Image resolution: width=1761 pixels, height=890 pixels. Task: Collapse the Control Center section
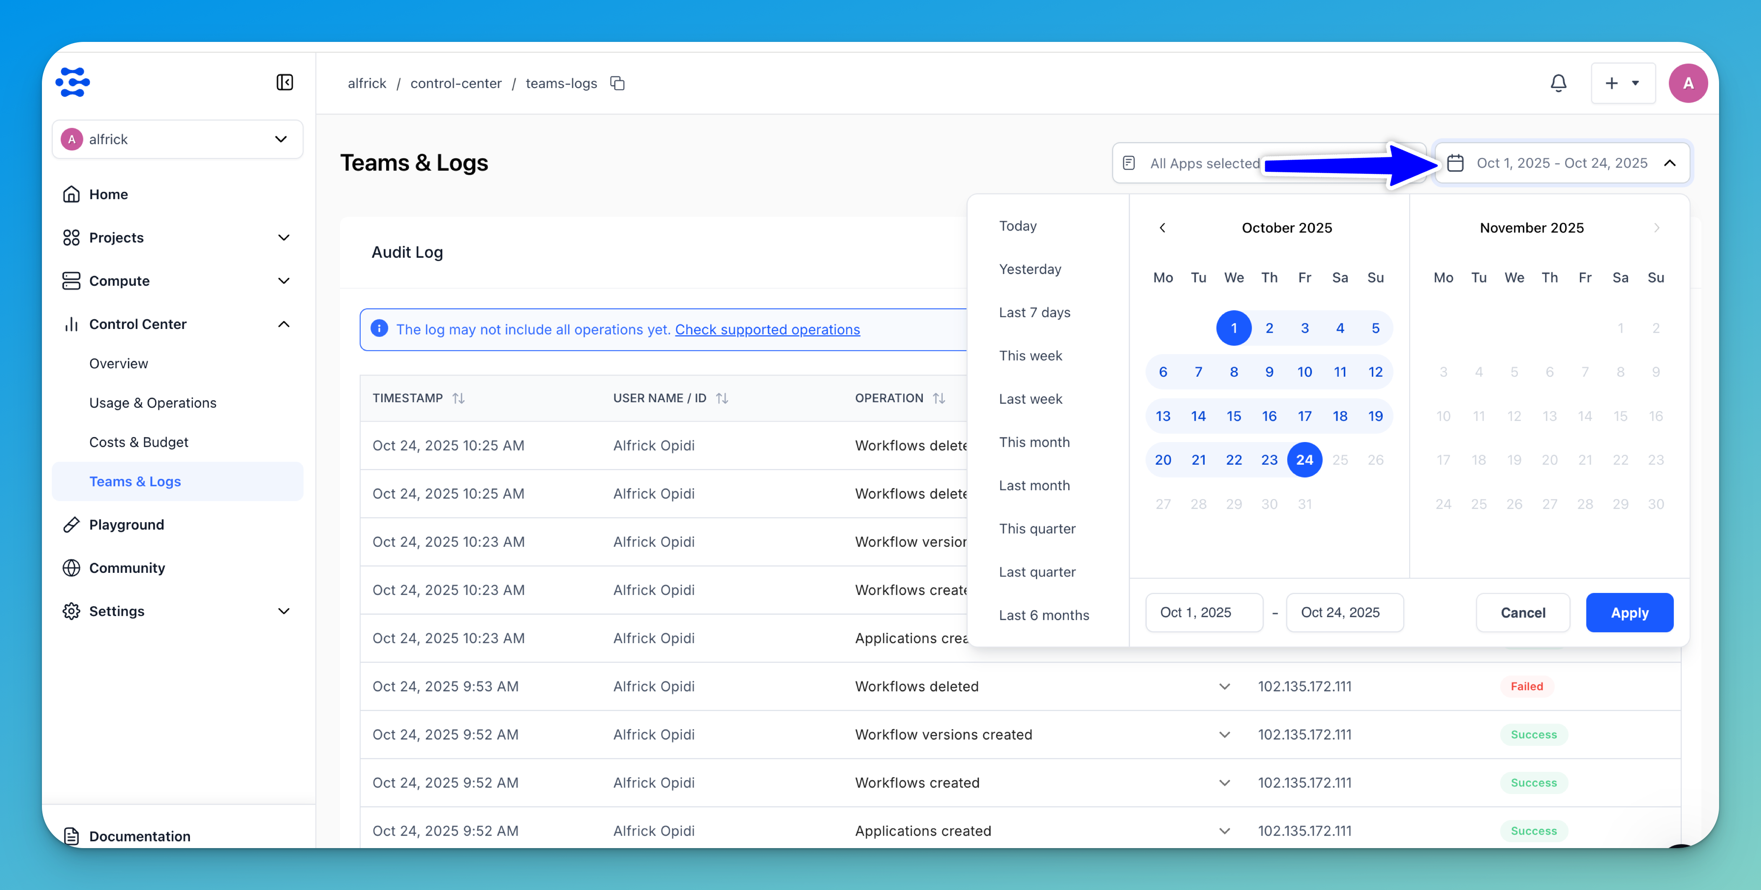[283, 324]
